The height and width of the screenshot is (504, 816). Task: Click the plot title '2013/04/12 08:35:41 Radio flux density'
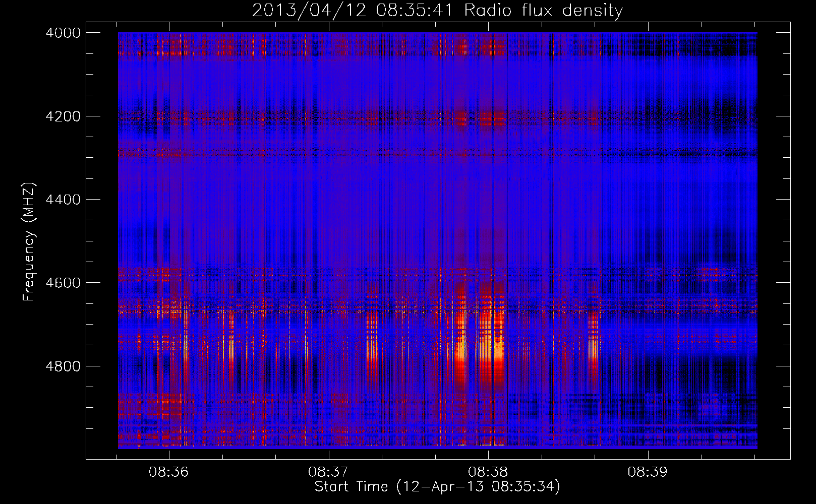[x=437, y=10]
